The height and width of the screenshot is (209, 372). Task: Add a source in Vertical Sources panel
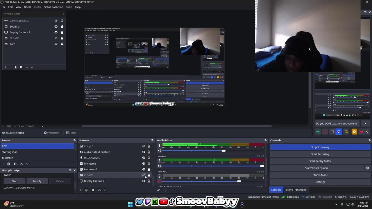pos(5,67)
